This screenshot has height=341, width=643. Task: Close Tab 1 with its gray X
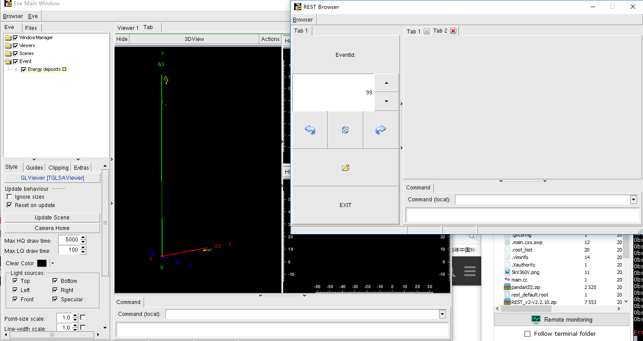pyautogui.click(x=426, y=31)
